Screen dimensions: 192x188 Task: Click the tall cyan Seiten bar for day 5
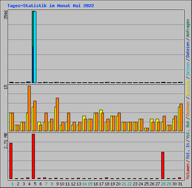tap(35, 47)
